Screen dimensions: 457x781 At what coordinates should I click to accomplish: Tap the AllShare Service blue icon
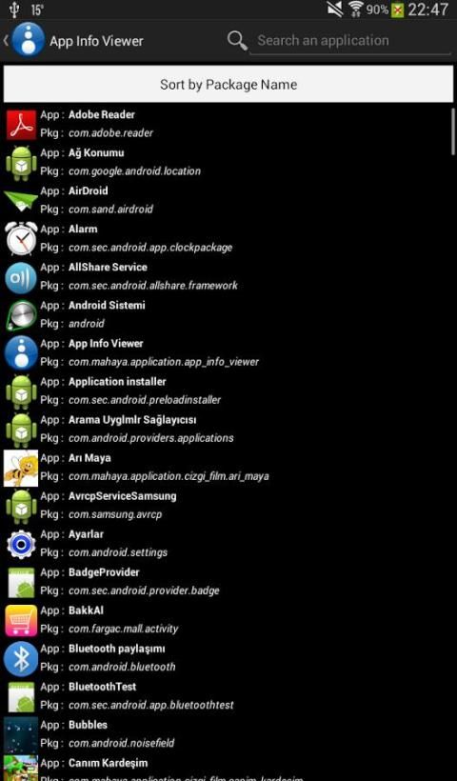tap(21, 277)
